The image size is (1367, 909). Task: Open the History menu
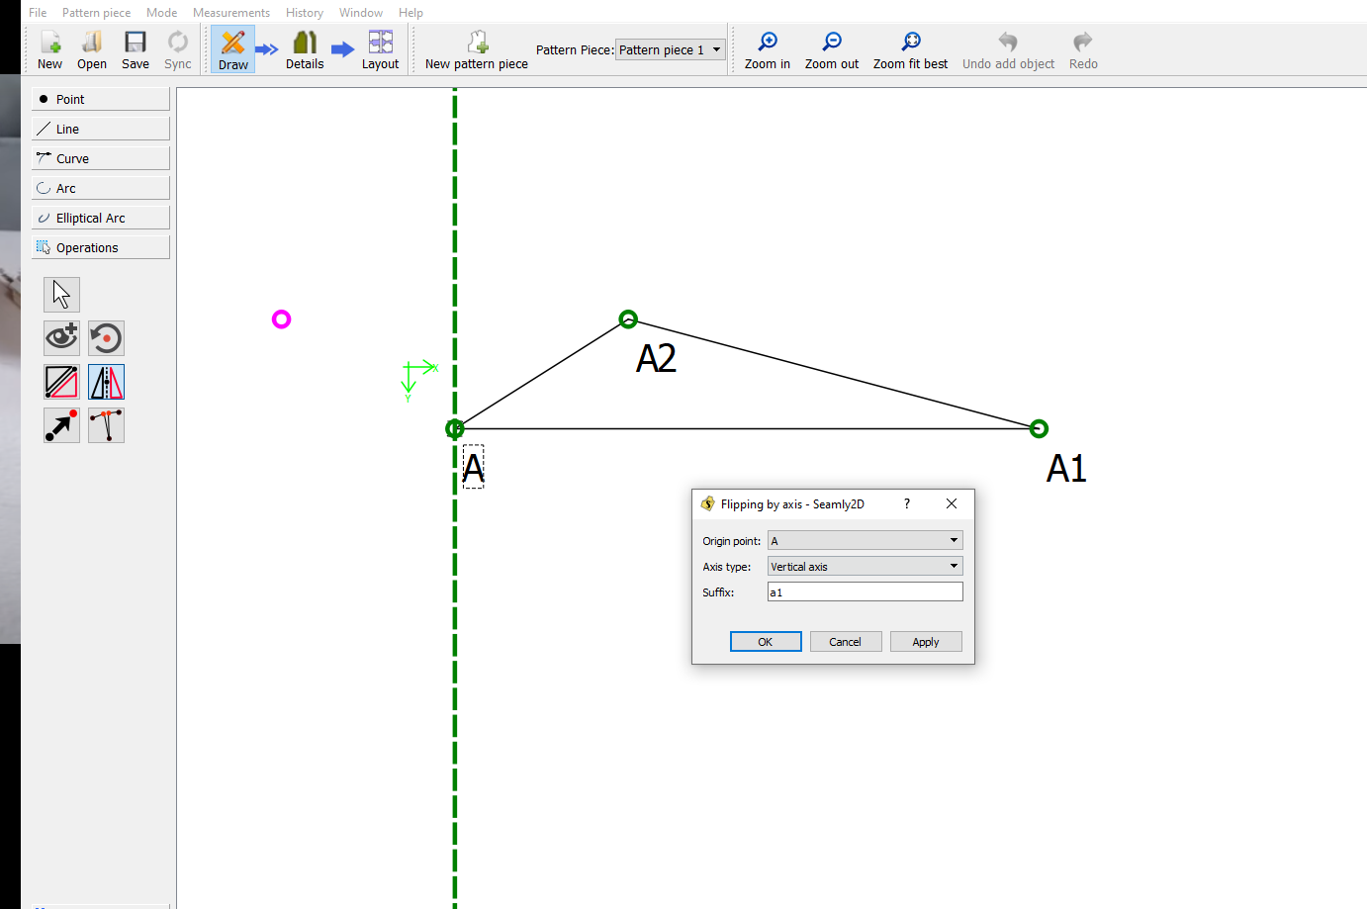pyautogui.click(x=305, y=13)
